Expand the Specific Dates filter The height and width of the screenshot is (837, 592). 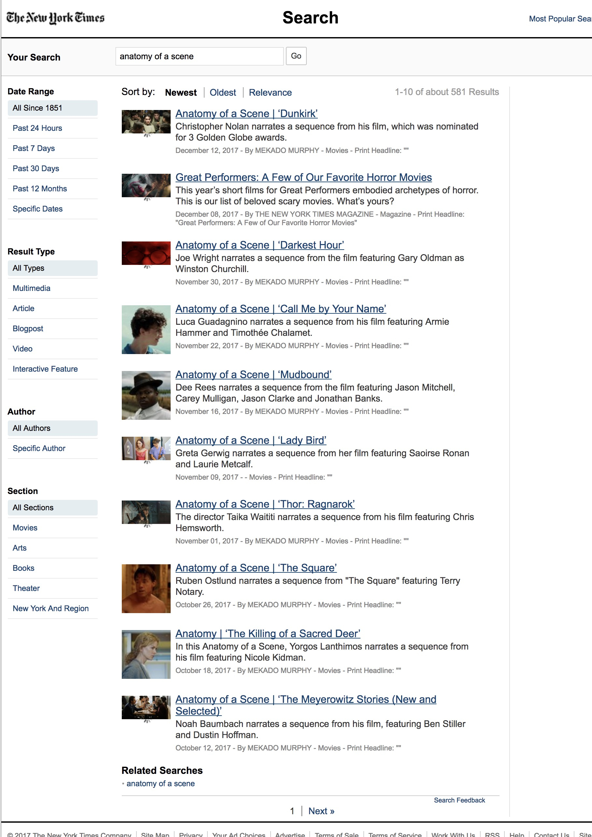[37, 209]
